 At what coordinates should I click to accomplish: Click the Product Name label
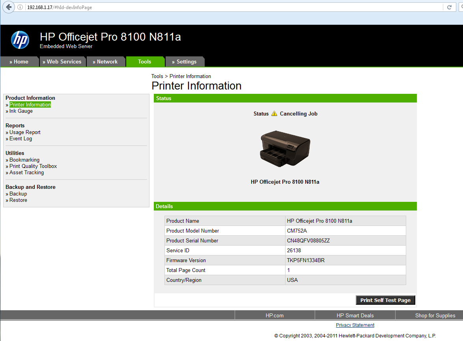coord(183,221)
